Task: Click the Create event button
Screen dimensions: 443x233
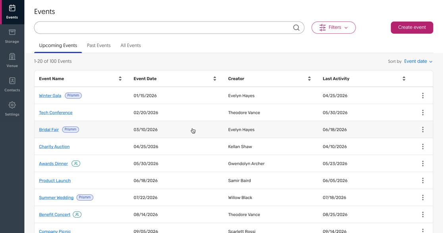Action: 412,28
